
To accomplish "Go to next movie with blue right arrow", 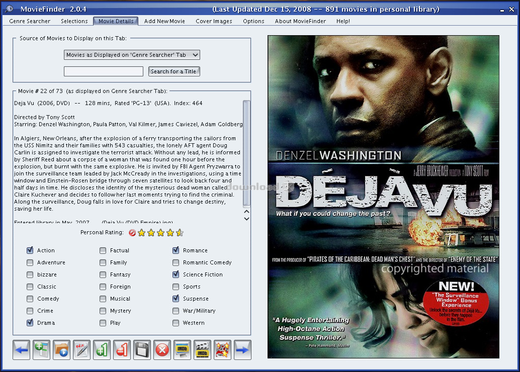I will coord(242,350).
